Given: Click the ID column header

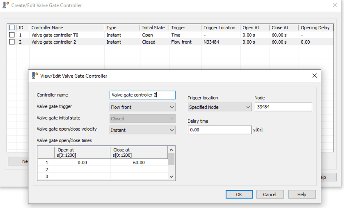Looking at the screenshot, I should 23,28.
